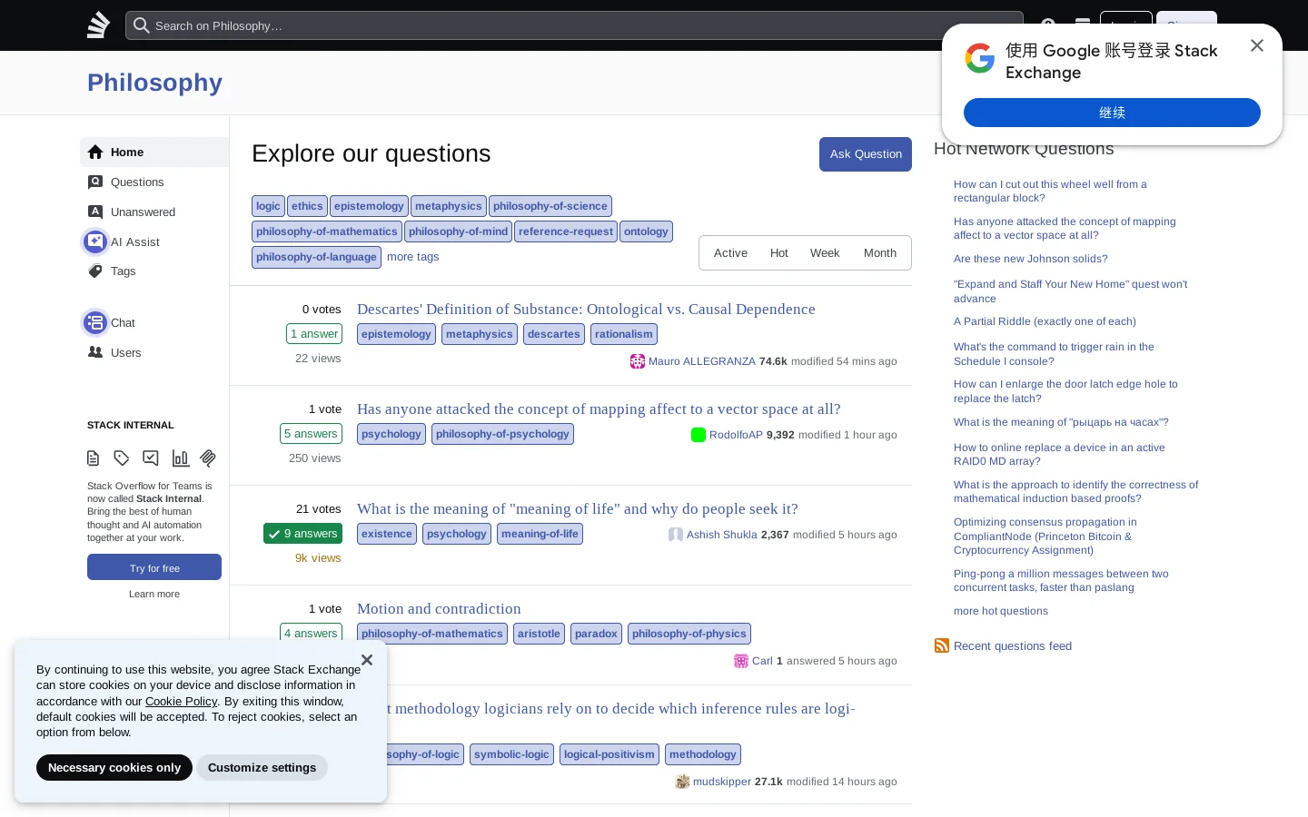This screenshot has height=817, width=1308.
Task: Open the Motion and contradiction question
Action: (x=439, y=609)
